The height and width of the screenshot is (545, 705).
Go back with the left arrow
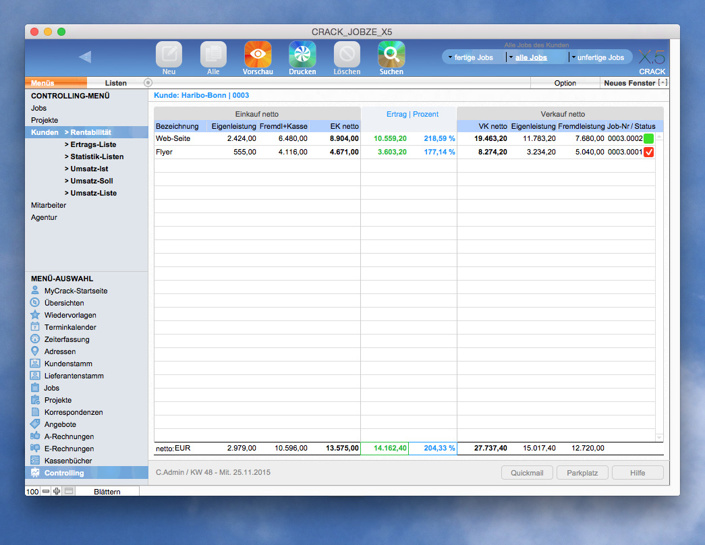pos(85,57)
